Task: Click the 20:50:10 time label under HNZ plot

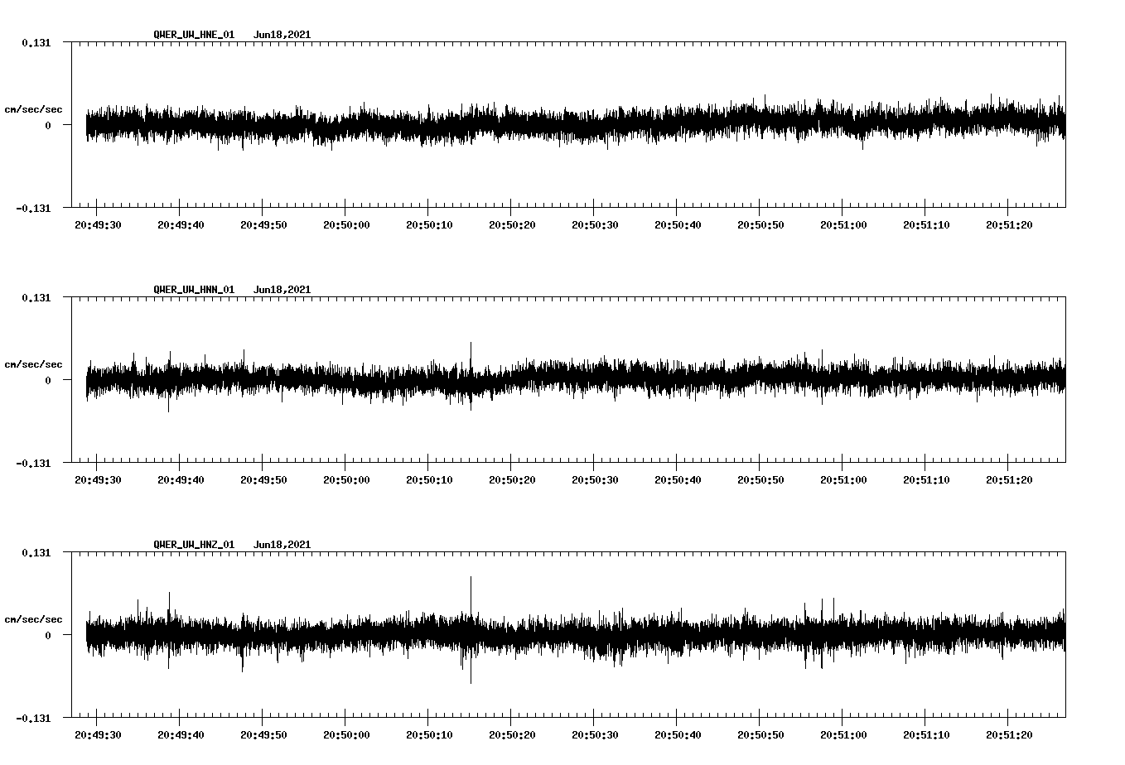Action: click(429, 734)
